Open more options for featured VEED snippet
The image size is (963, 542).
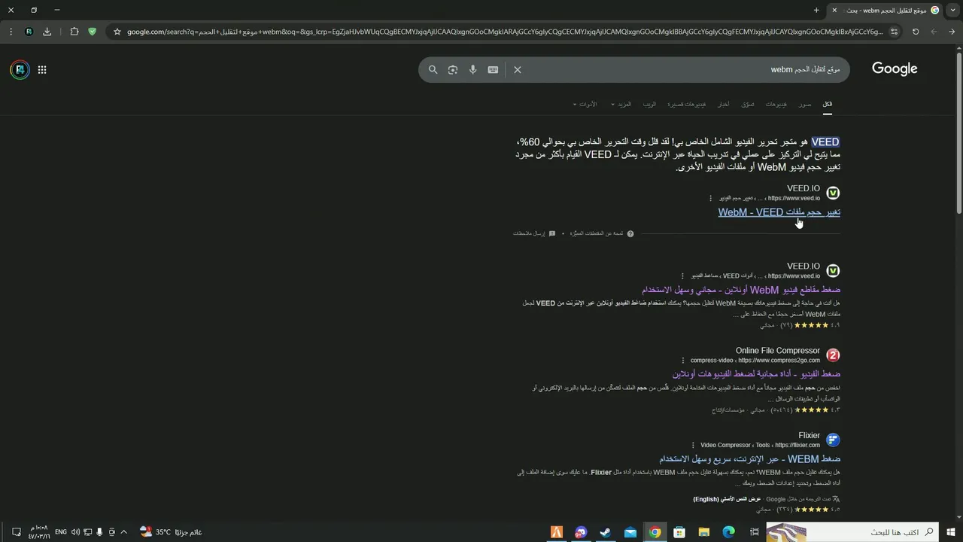click(710, 199)
